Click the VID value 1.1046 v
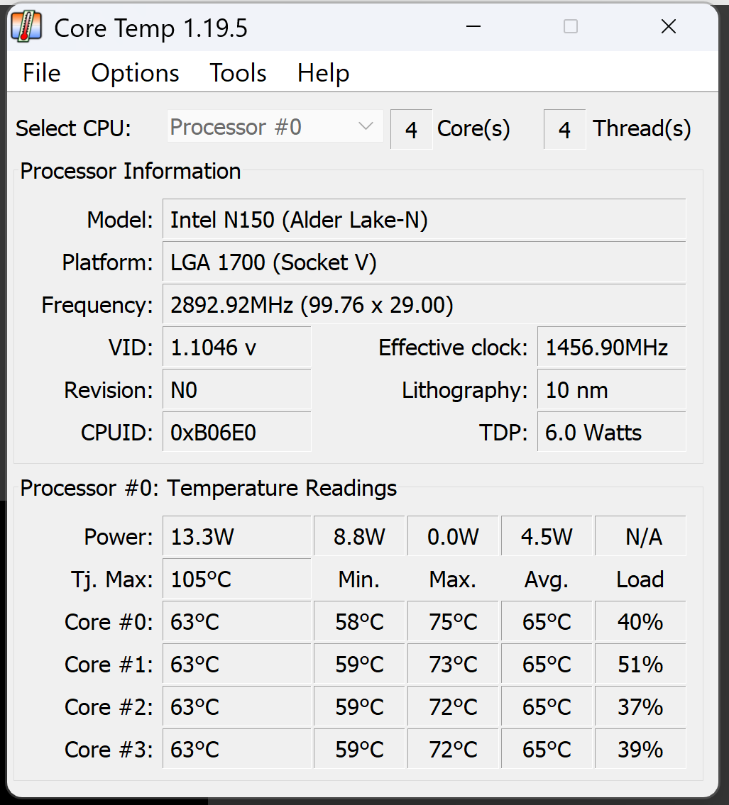 [236, 348]
